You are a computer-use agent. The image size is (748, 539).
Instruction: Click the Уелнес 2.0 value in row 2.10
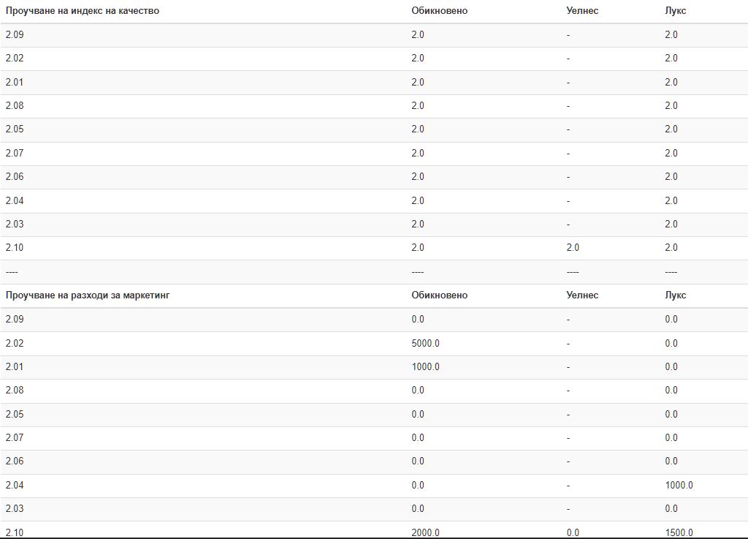pyautogui.click(x=573, y=247)
